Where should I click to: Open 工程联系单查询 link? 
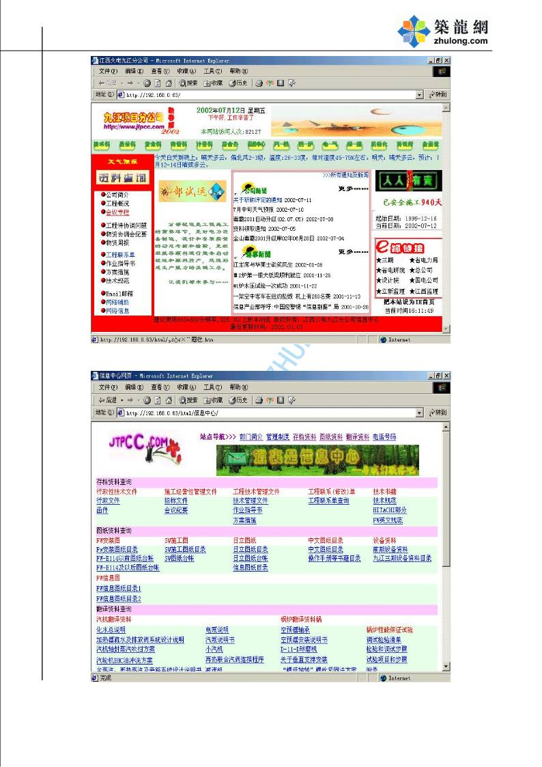pos(328,501)
